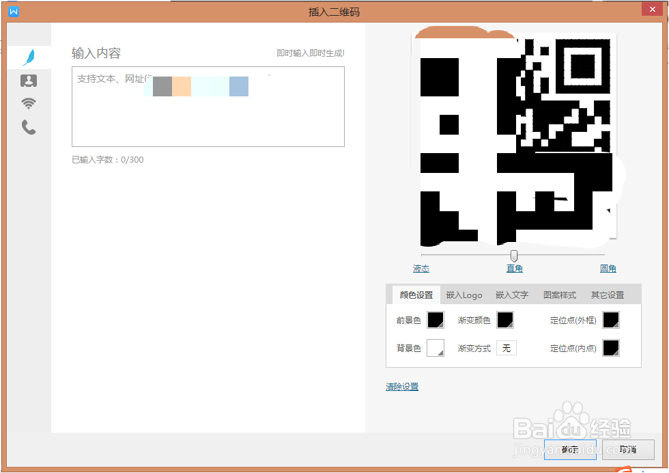Open the 定位点(外框) color swatch
The image size is (669, 473).
tap(611, 320)
